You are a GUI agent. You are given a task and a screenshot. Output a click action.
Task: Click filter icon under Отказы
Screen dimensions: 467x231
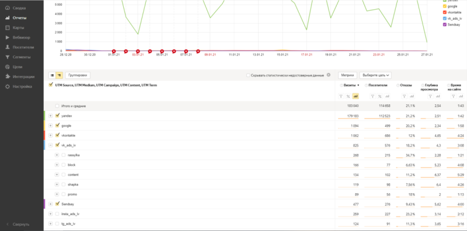[x=404, y=96]
